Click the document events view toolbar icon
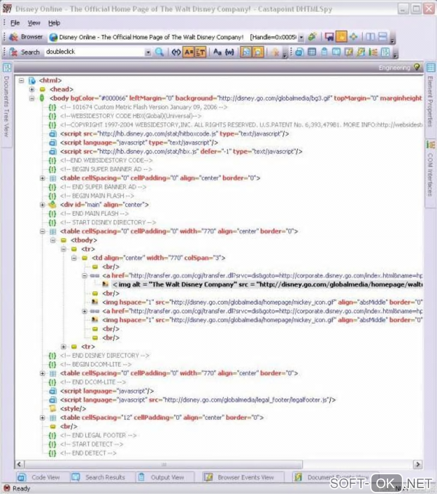The height and width of the screenshot is (494, 437). tap(361, 52)
